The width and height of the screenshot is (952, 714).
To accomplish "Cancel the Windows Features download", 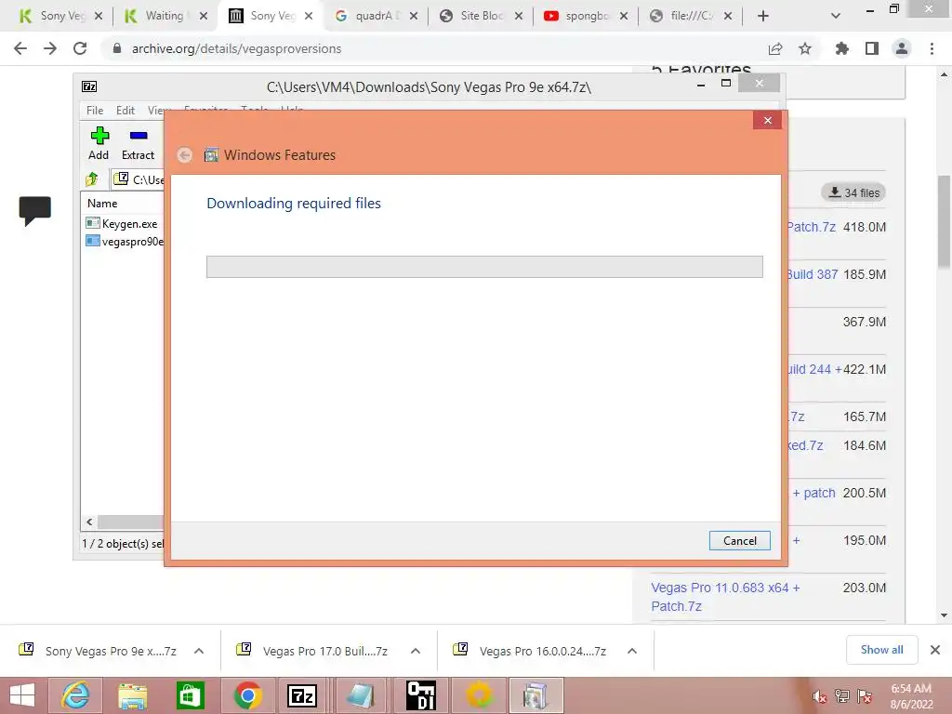I will [x=739, y=540].
